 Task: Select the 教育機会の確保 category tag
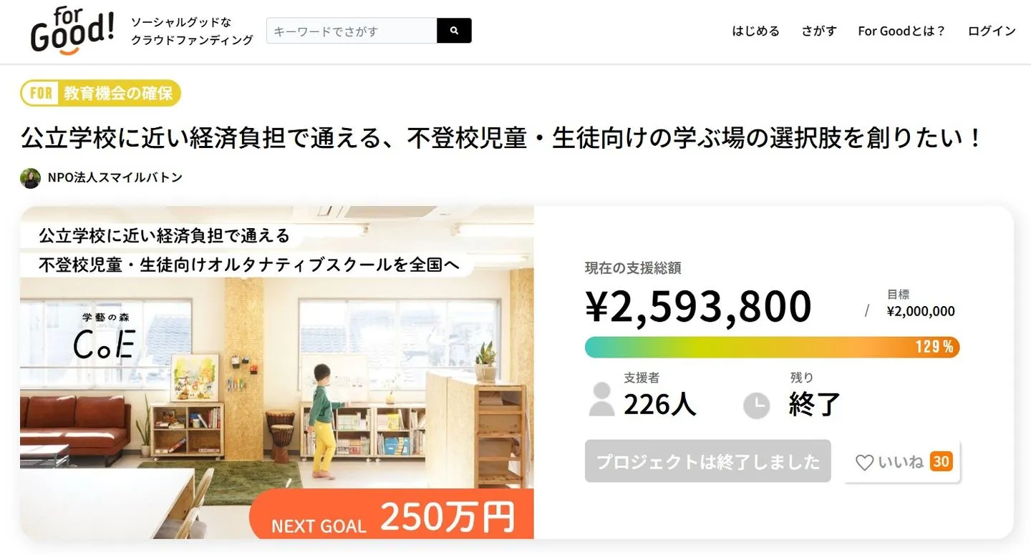(x=109, y=93)
